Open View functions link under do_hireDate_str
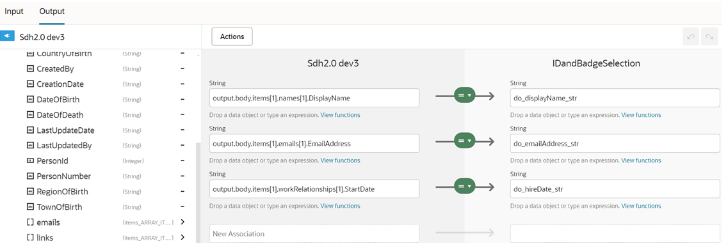Image resolution: width=728 pixels, height=248 pixels. click(x=641, y=206)
